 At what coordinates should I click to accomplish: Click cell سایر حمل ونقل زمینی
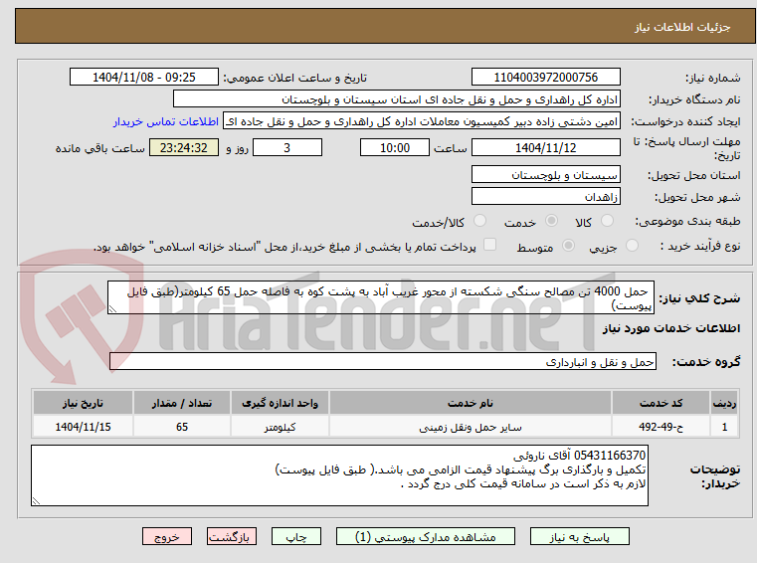(x=471, y=427)
